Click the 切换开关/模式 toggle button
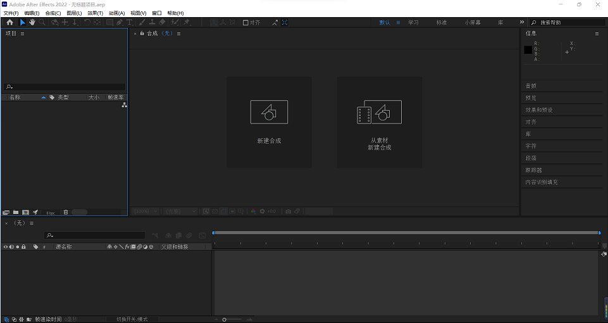This screenshot has height=323, width=608. (132, 319)
